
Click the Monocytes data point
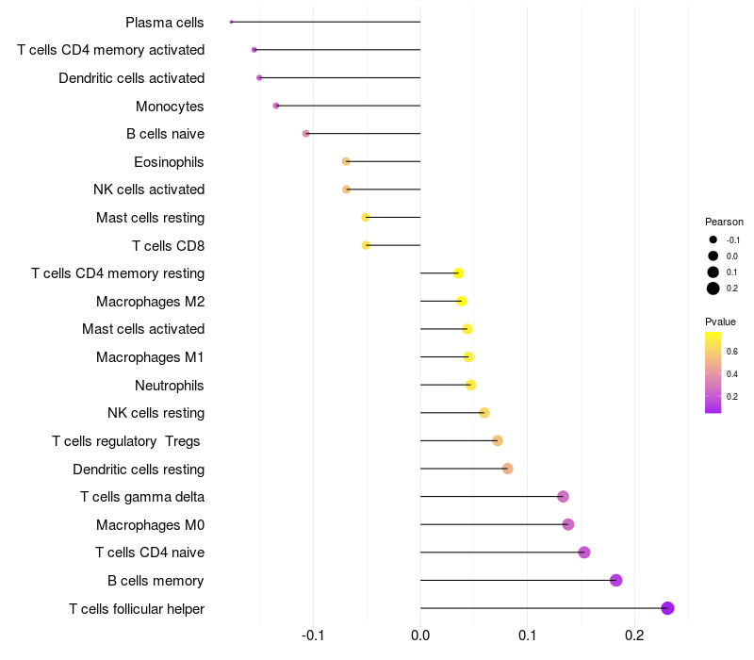[x=276, y=106]
